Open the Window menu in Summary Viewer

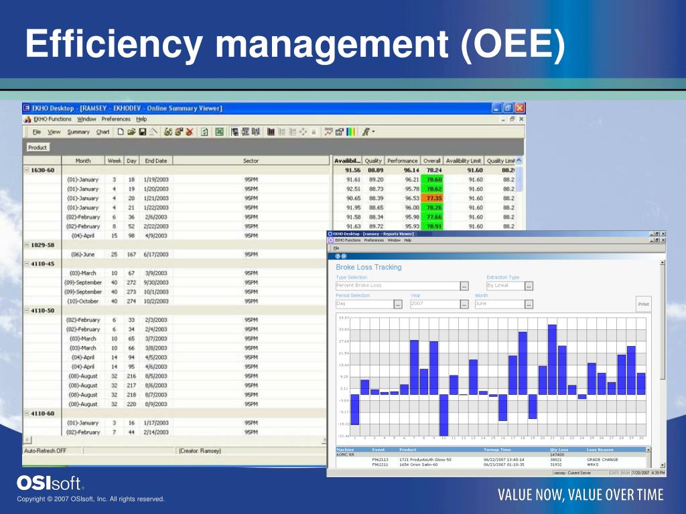86,119
